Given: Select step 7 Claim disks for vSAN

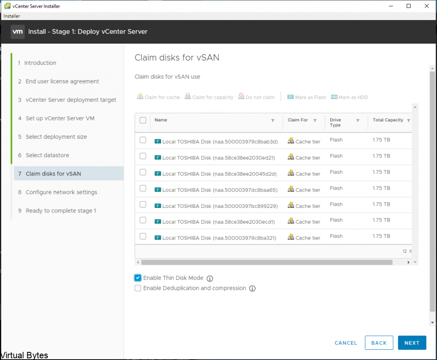Looking at the screenshot, I should click(x=69, y=173).
